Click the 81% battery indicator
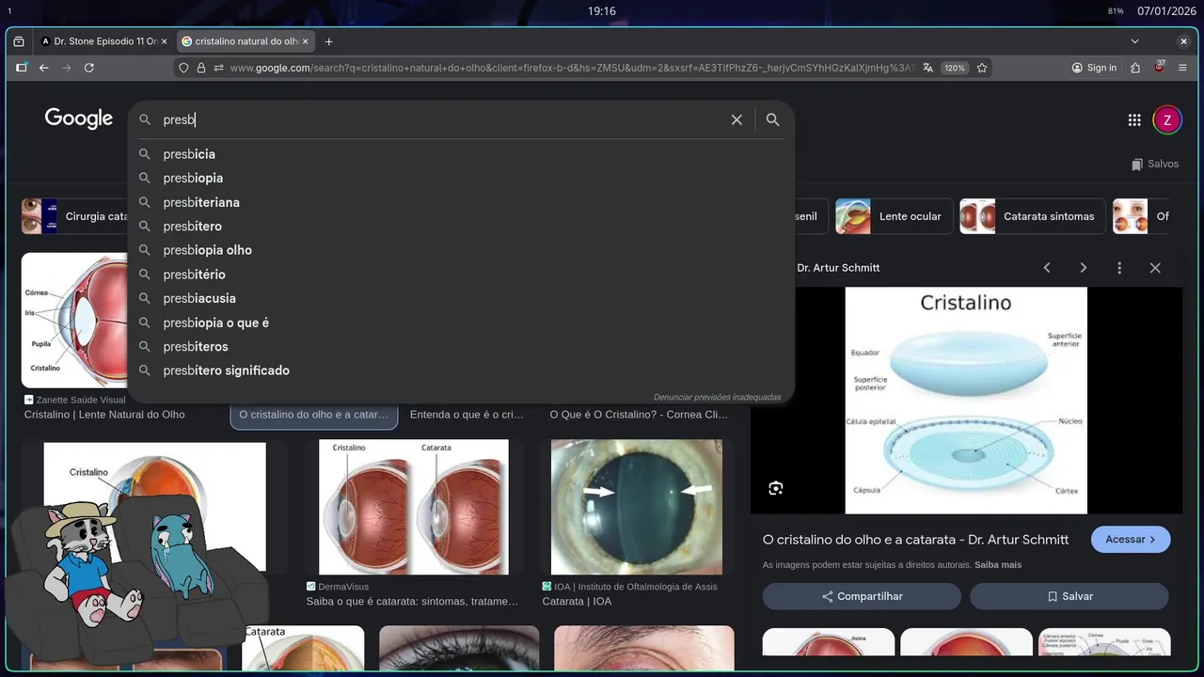Screen dimensions: 1204x677 pyautogui.click(x=1116, y=11)
